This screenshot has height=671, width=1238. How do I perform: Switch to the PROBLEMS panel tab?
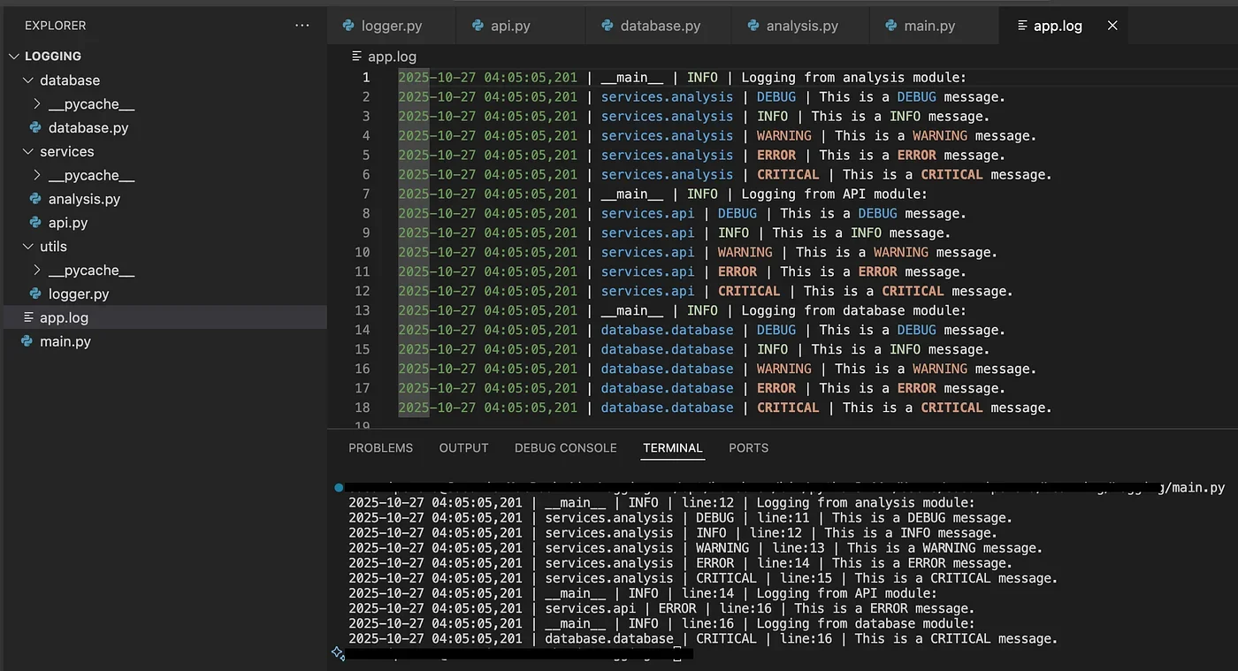pyautogui.click(x=380, y=448)
